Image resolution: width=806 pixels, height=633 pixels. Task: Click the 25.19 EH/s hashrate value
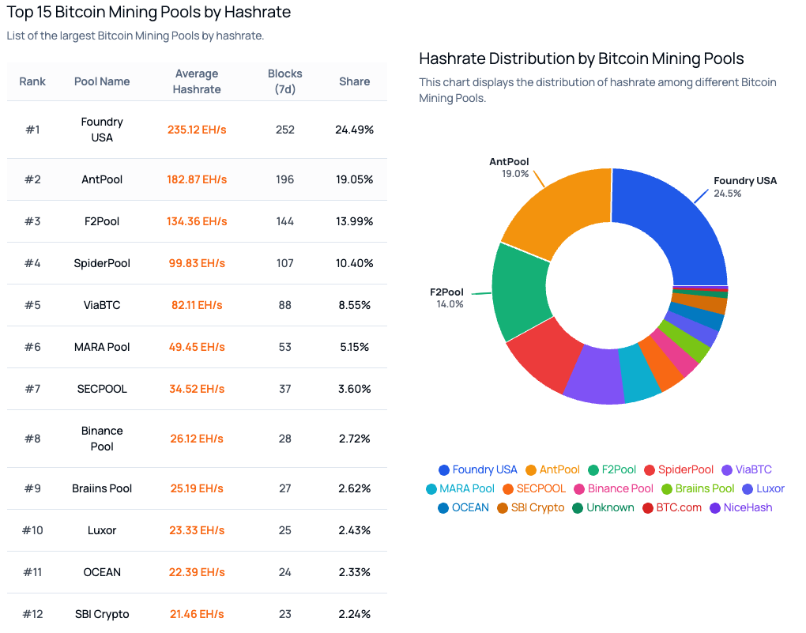[197, 488]
